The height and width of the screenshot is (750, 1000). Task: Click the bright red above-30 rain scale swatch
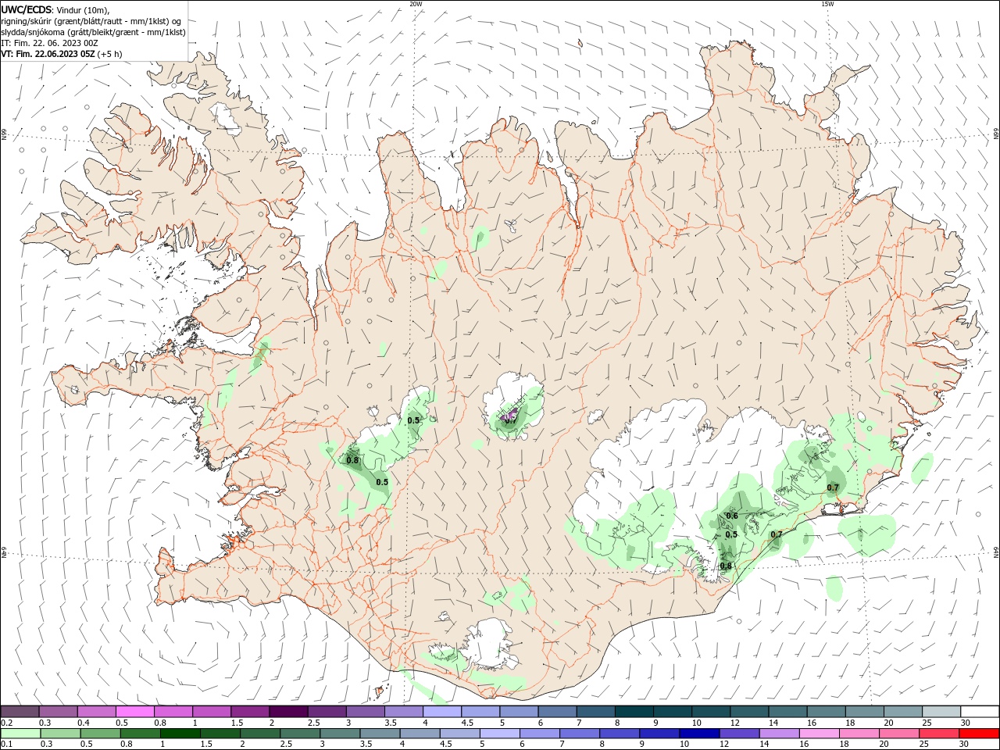coord(980,733)
